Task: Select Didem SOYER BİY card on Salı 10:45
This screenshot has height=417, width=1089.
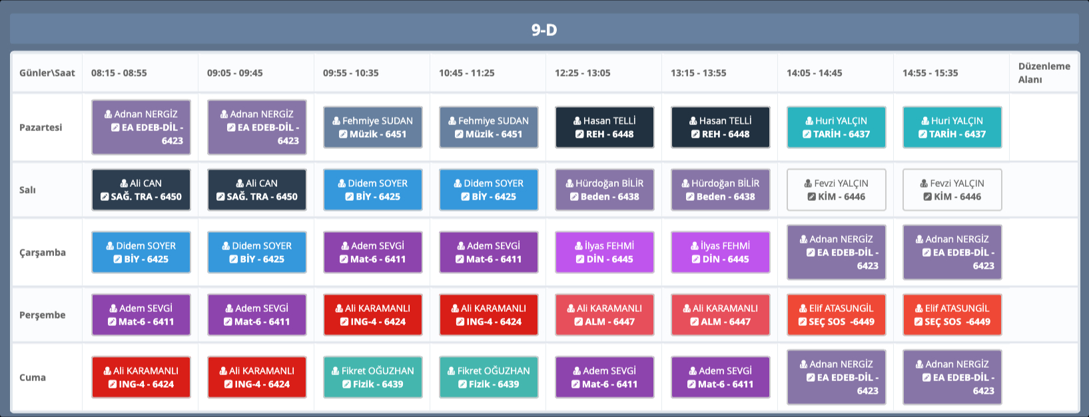Action: tap(489, 190)
